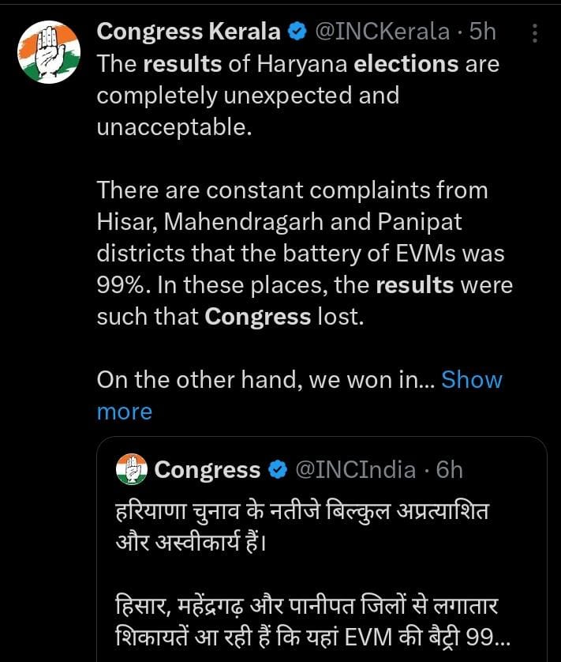Click bold "Congress" in "Congress lost"
Image resolution: width=561 pixels, height=662 pixels.
257,317
